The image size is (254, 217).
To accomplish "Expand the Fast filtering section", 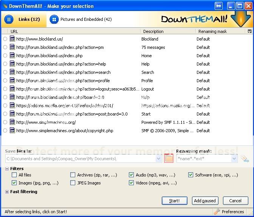I will pyautogui.click(x=7, y=192).
